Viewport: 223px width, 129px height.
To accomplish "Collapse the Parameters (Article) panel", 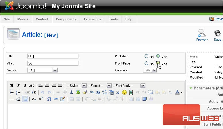I will [x=191, y=88].
